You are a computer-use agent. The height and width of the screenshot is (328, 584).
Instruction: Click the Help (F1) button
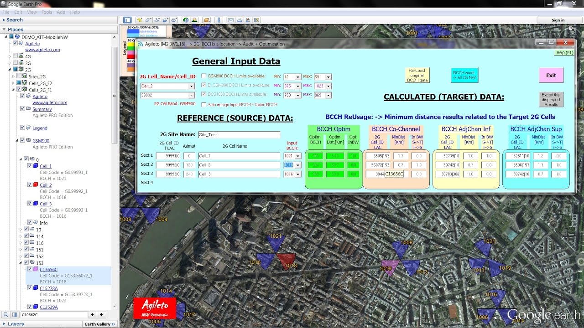(564, 52)
